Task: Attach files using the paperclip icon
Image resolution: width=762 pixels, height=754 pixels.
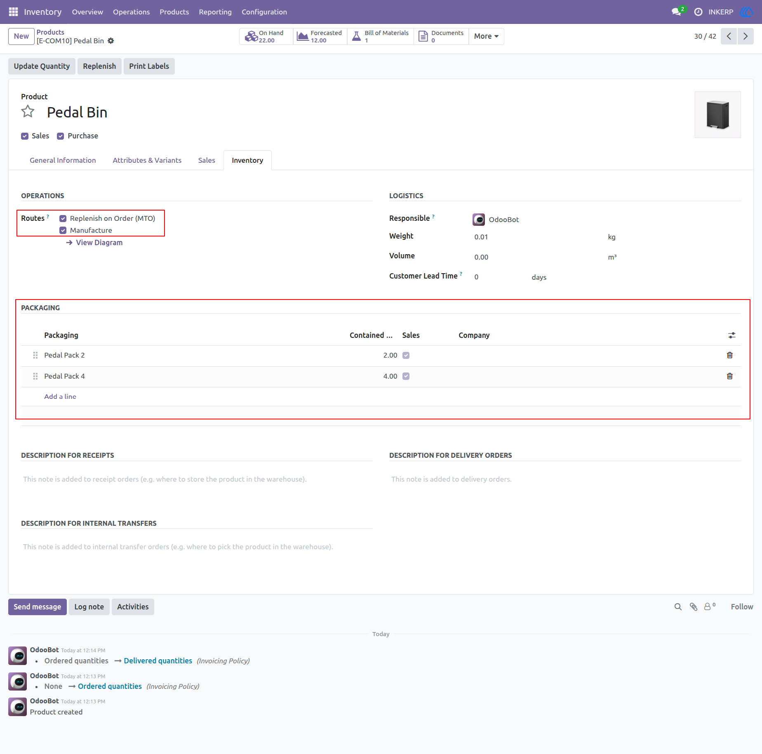Action: (694, 607)
